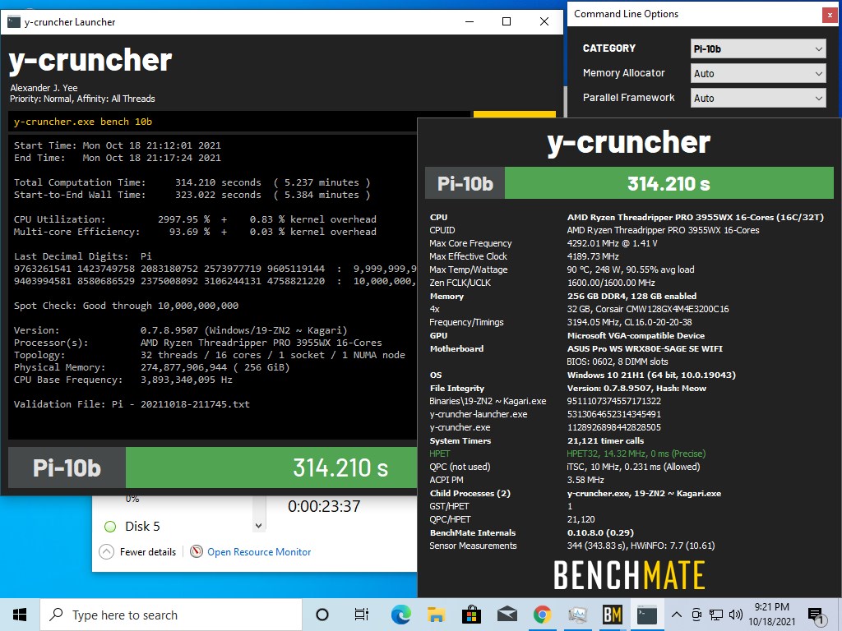Click the Total Computation Time line

pyautogui.click(x=192, y=182)
